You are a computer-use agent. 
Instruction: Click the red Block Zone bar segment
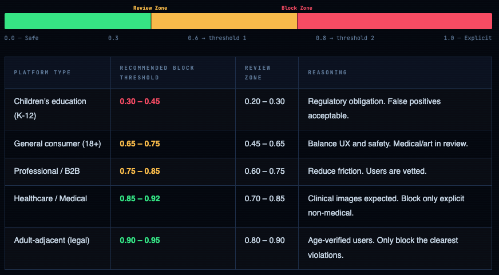tap(394, 21)
